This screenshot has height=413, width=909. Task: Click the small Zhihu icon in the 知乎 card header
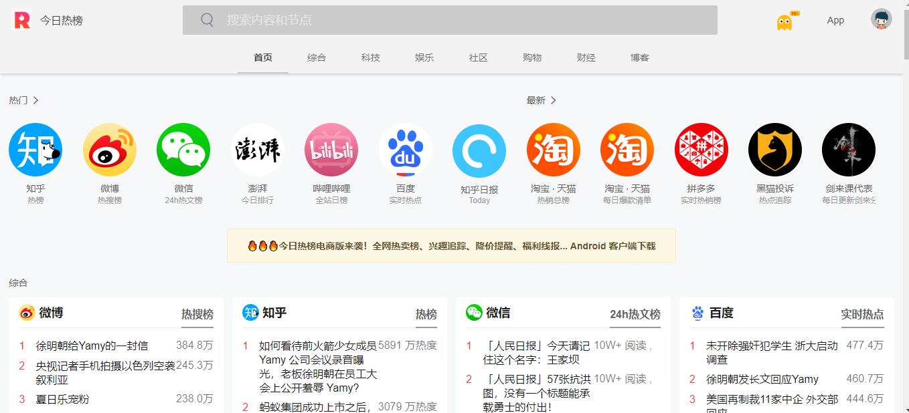point(250,313)
